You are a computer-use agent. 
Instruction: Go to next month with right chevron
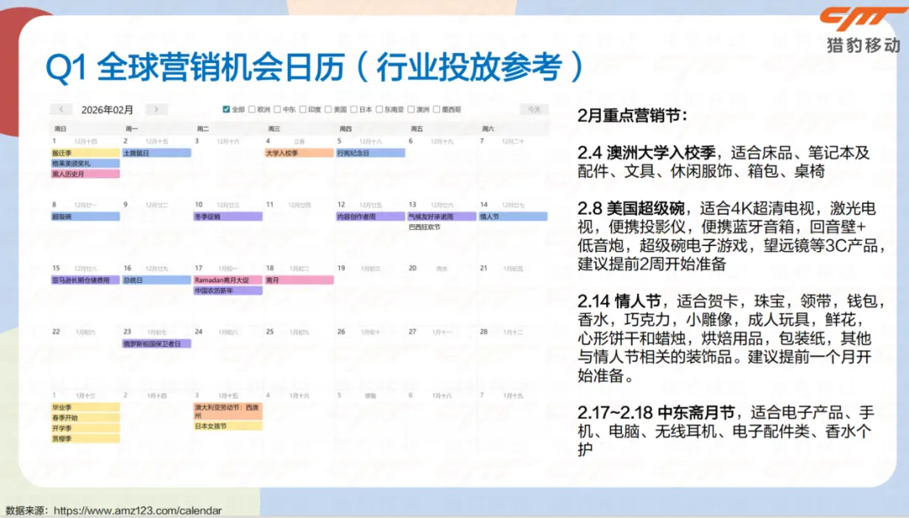156,109
